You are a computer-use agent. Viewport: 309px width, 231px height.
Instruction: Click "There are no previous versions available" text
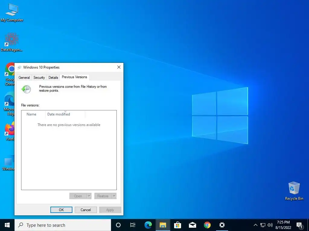[69, 125]
